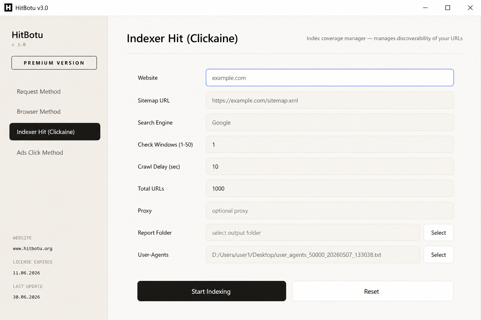Viewport: 481px width, 320px height.
Task: Switch to Browser Method
Action: tap(39, 112)
